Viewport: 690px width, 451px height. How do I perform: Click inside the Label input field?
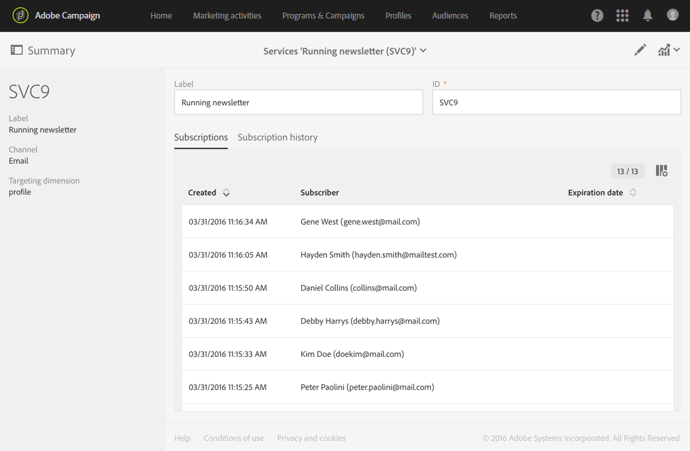coord(298,102)
